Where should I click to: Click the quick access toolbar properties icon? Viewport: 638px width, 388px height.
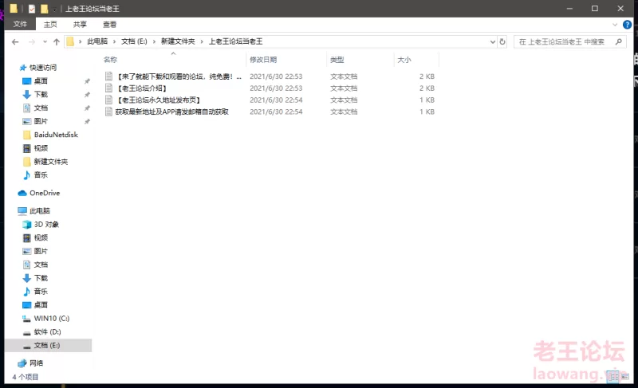(32, 9)
